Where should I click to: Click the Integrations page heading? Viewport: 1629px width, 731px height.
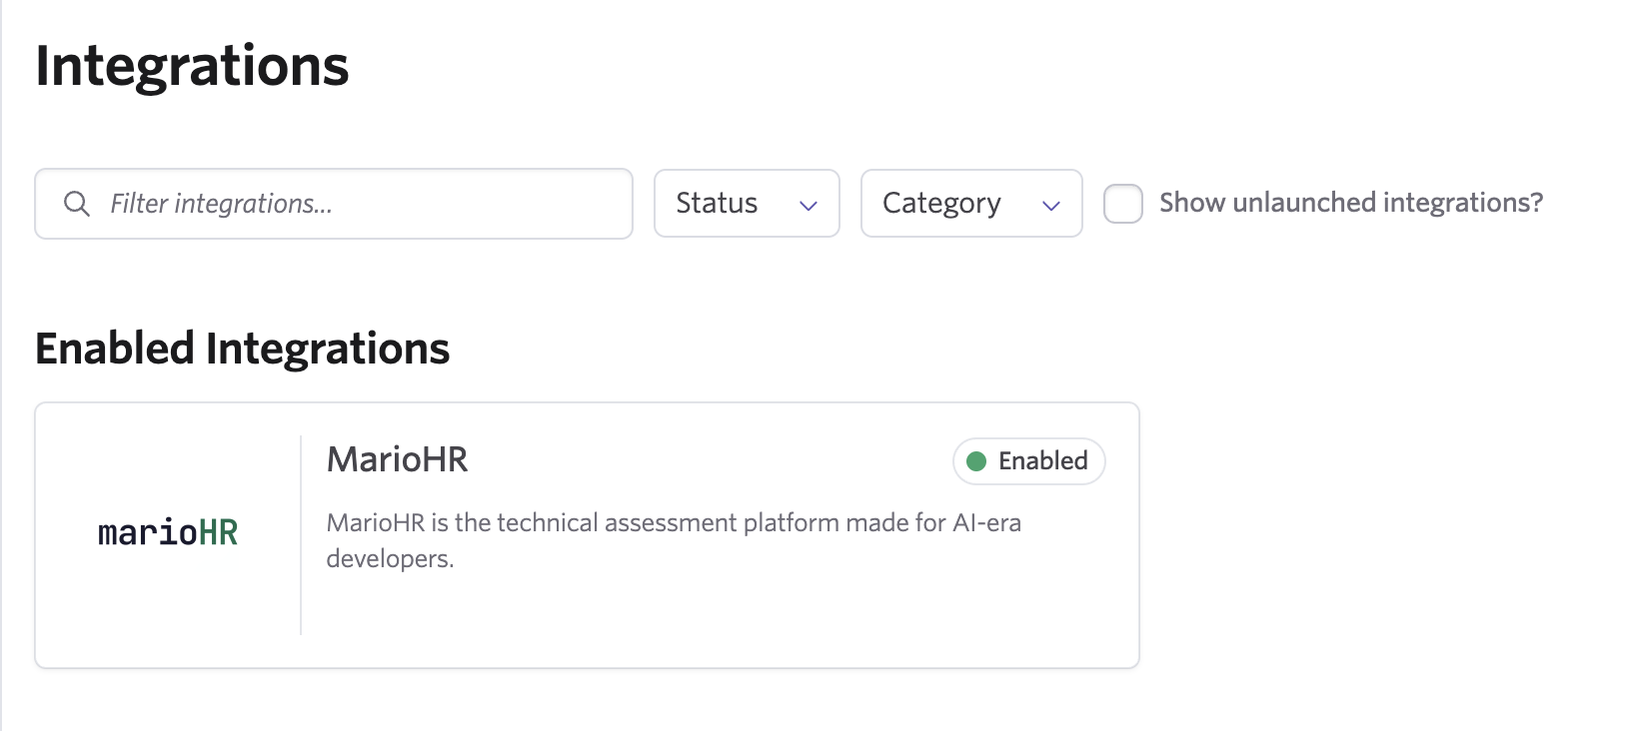coord(192,66)
